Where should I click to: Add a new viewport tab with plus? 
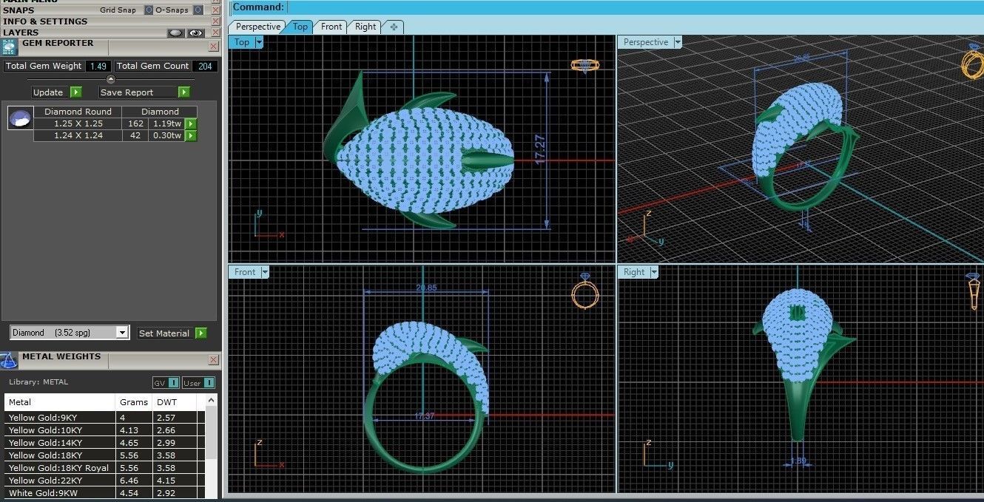tap(394, 27)
